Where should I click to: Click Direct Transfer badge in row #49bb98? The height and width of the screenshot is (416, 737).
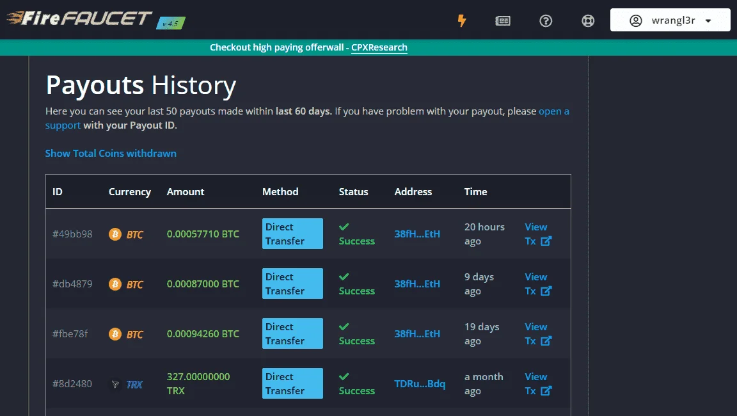[x=292, y=234]
